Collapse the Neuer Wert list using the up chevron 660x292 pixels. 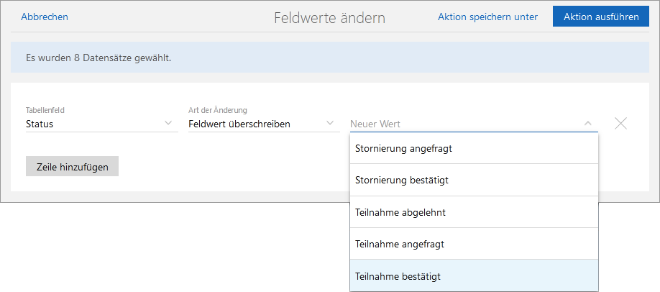[x=588, y=123]
